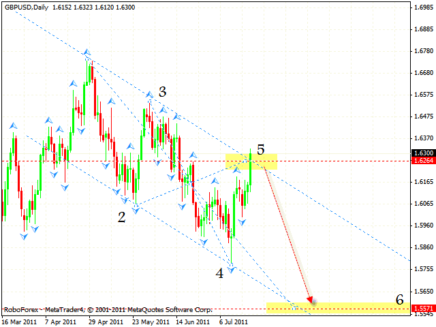The image size is (436, 327).
Task: Click the 1.6065 price axis value
Action: [424, 204]
